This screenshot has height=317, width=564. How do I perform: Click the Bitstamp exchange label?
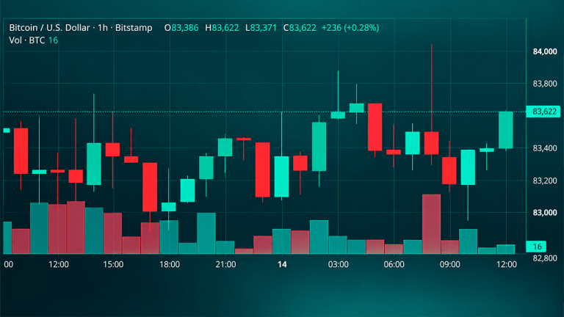(134, 28)
